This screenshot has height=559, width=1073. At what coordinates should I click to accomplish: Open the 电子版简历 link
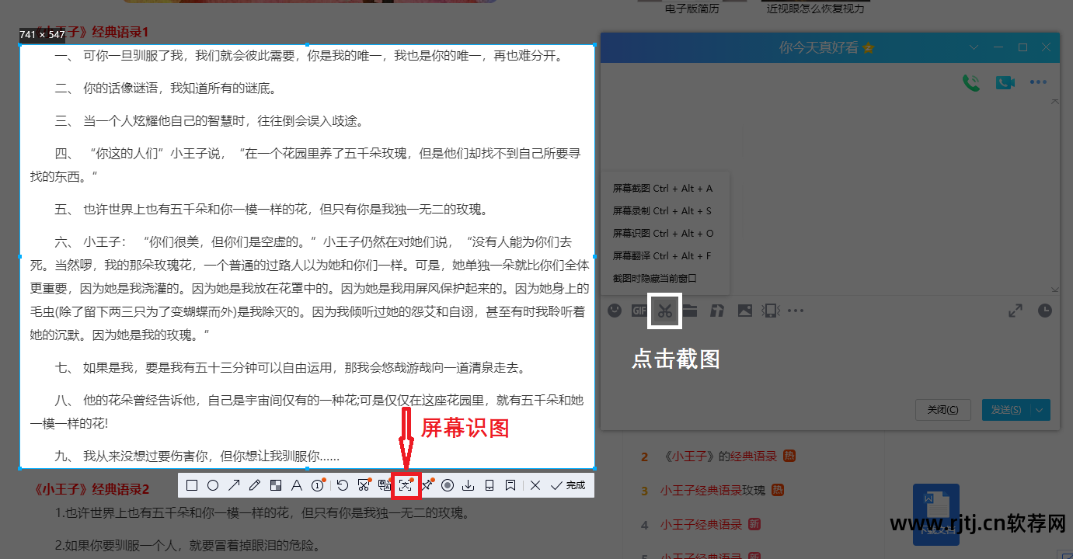[692, 9]
